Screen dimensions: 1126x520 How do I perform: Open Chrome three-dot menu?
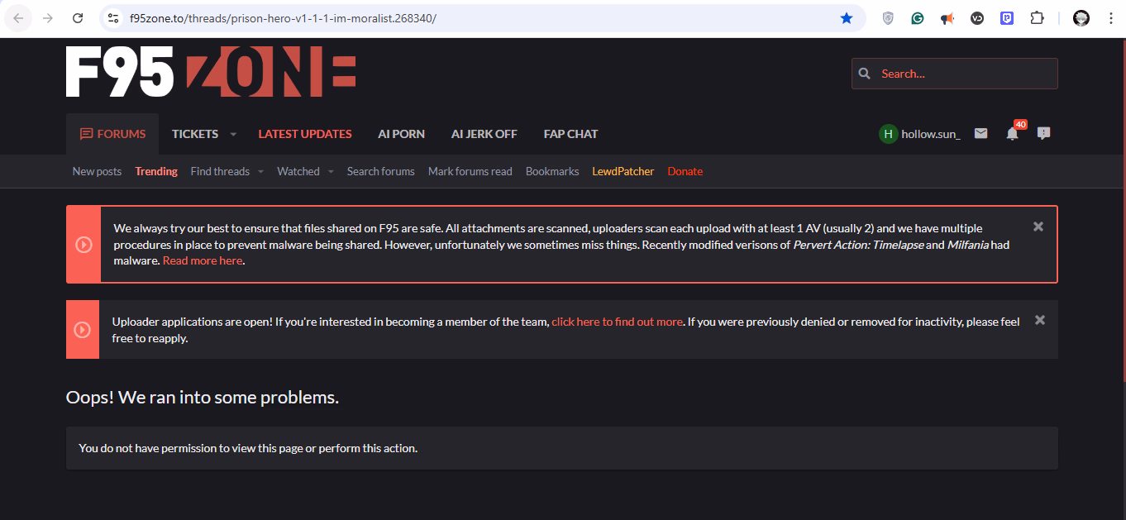click(x=1110, y=18)
